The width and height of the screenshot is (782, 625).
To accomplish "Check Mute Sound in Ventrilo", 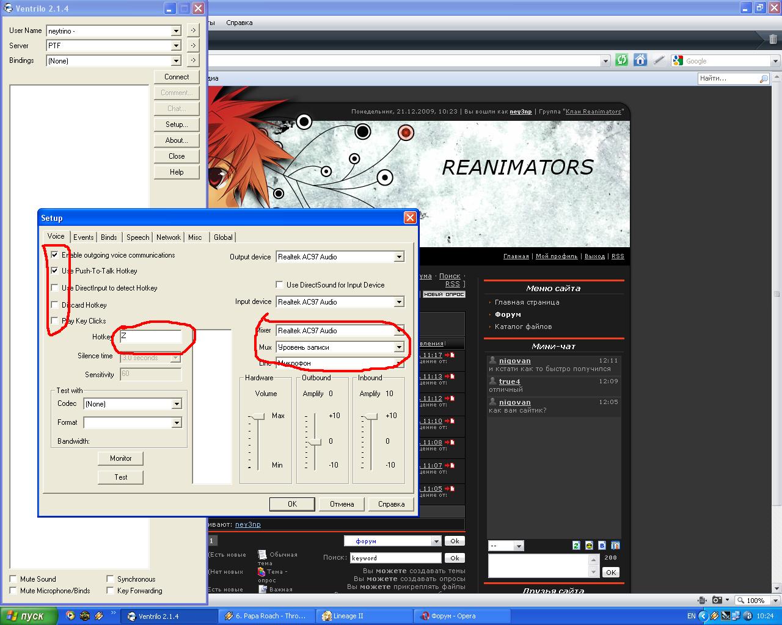I will tap(13, 579).
